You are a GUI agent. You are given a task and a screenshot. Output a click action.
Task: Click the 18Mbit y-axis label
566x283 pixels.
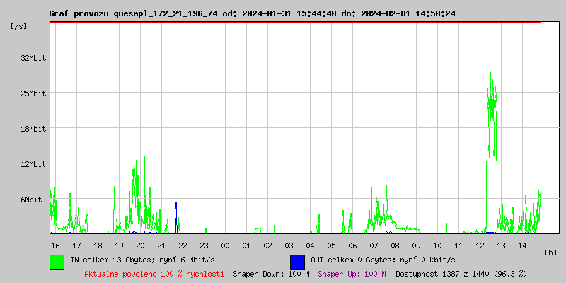(33, 129)
